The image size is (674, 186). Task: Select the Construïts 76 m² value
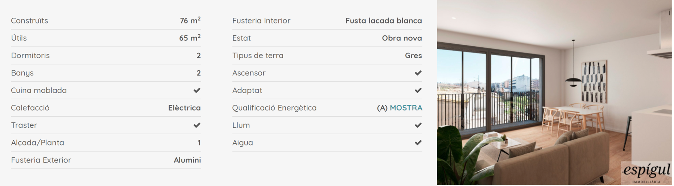click(x=190, y=20)
